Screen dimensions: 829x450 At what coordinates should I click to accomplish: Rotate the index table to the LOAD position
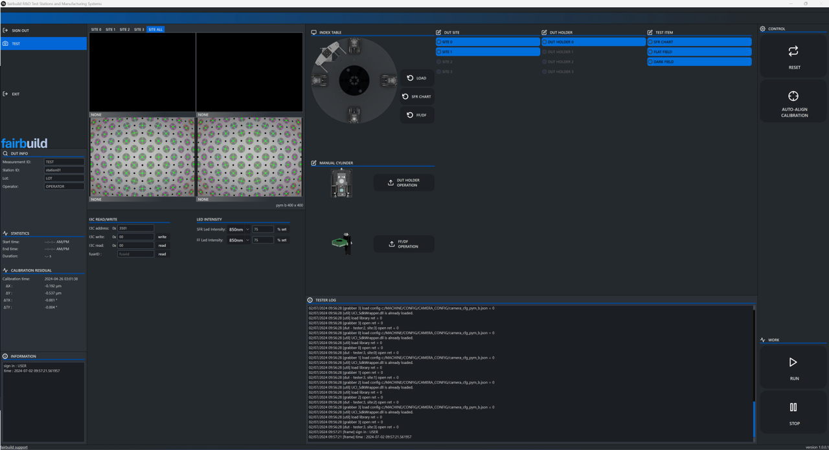pyautogui.click(x=417, y=78)
